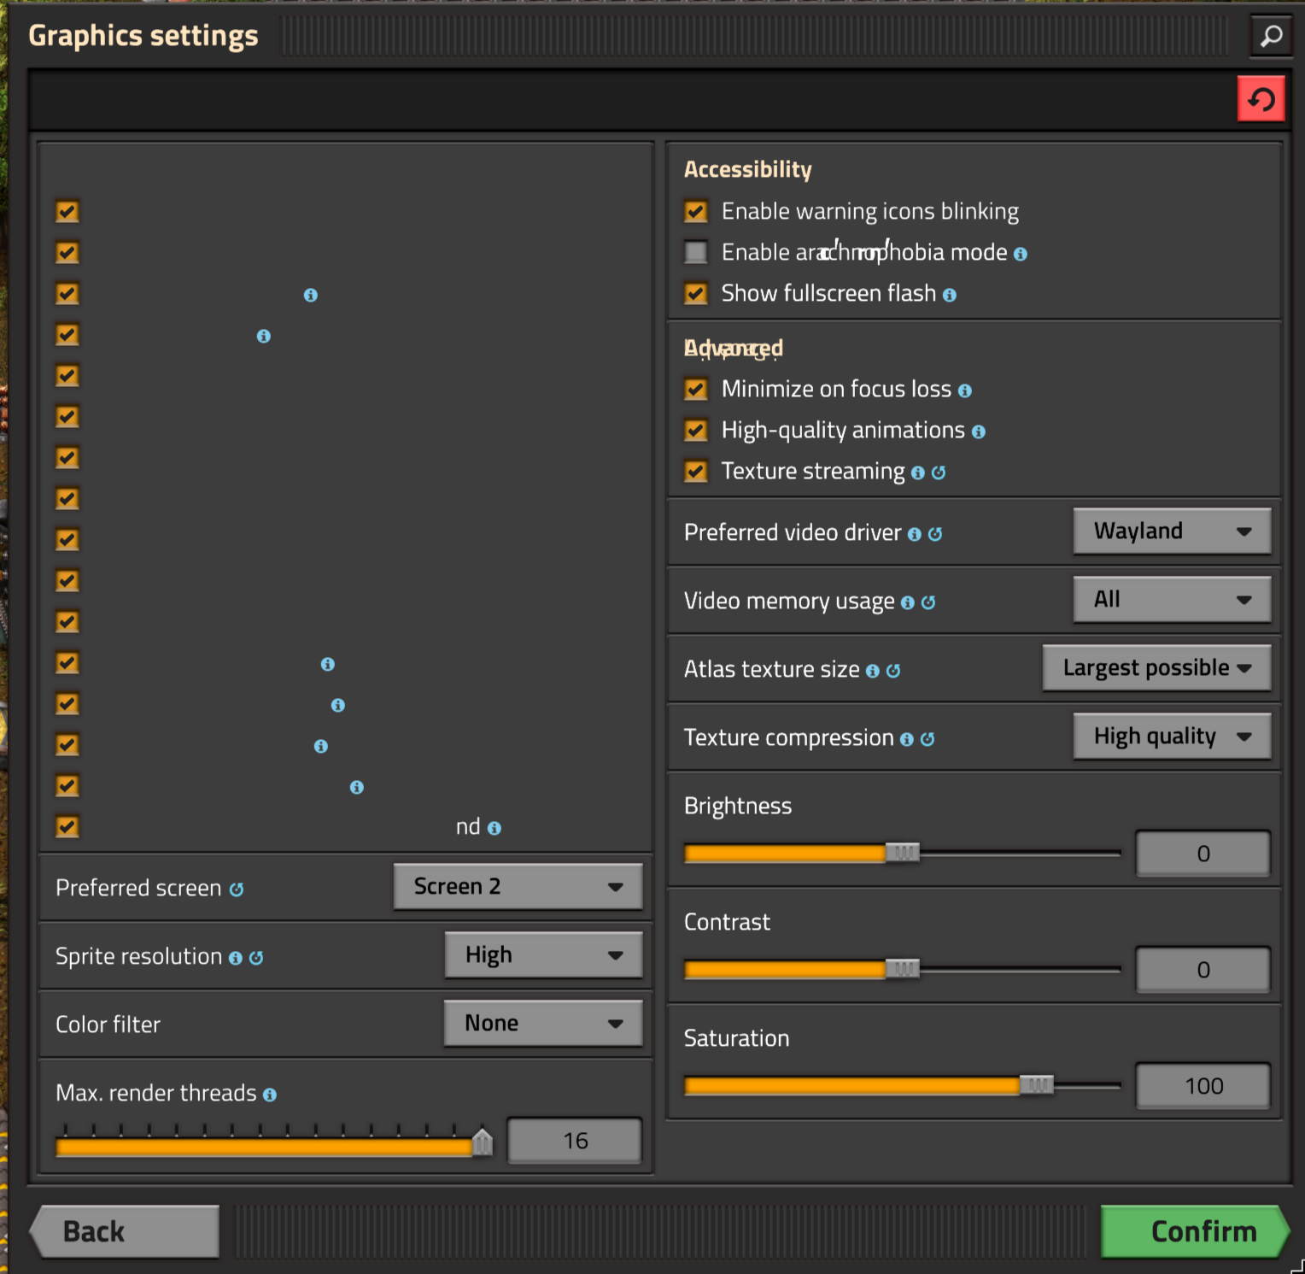The width and height of the screenshot is (1305, 1274).
Task: Click restart-required icon beside Texture compression
Action: (927, 739)
